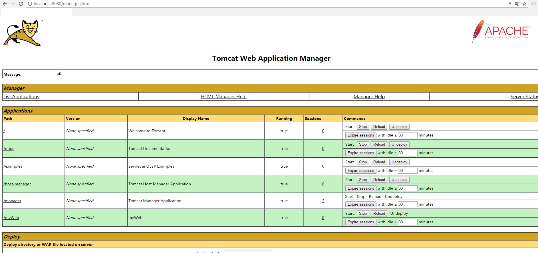Open the Manager Help link
The height and width of the screenshot is (253, 538).
[x=369, y=97]
